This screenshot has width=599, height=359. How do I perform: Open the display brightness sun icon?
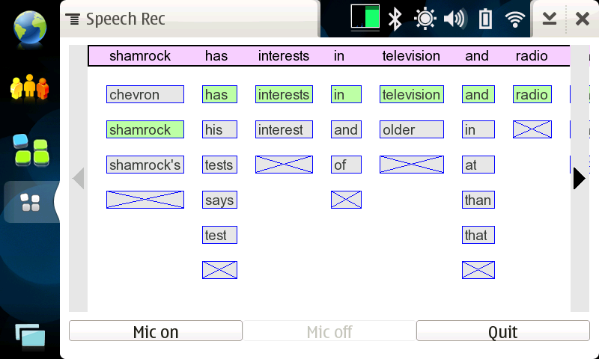[x=425, y=18]
